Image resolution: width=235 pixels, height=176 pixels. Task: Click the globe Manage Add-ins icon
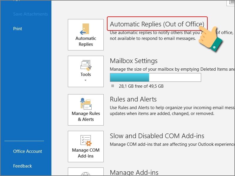85,174
